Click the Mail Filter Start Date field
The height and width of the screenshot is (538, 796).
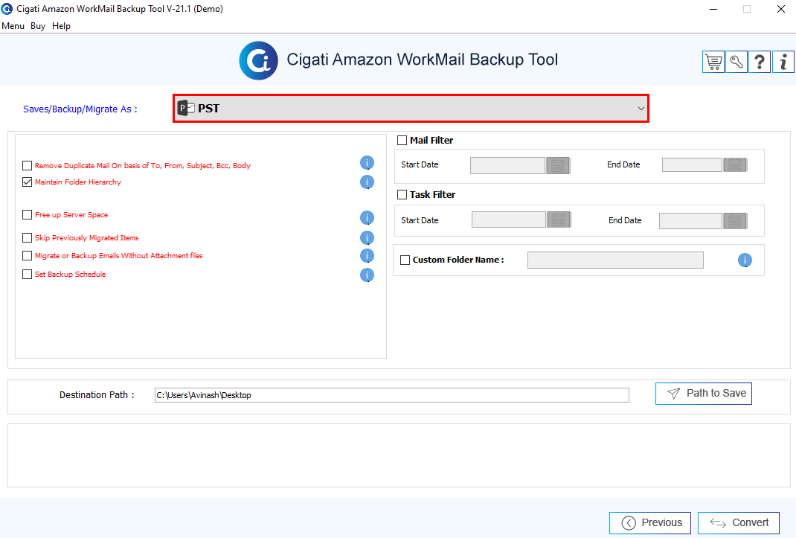pyautogui.click(x=507, y=165)
